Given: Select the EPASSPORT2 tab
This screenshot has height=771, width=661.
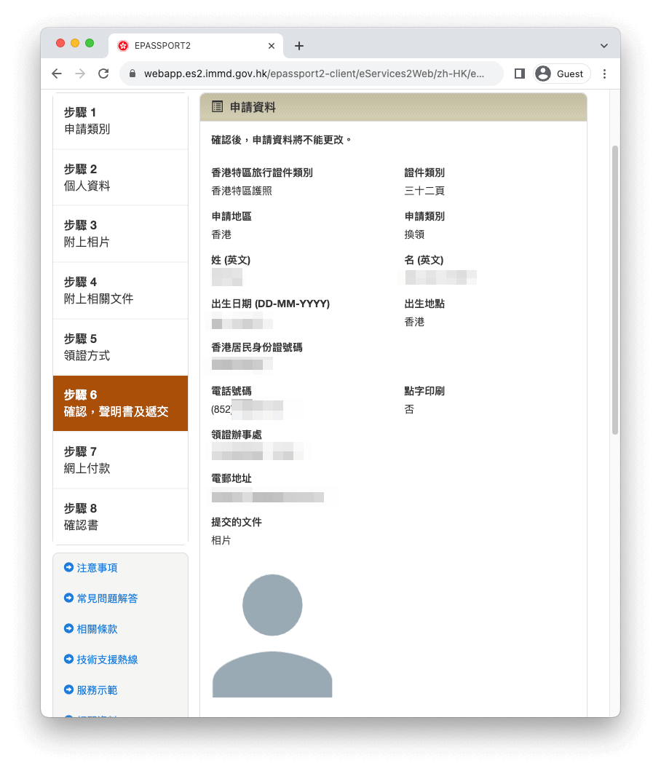Looking at the screenshot, I should [196, 46].
